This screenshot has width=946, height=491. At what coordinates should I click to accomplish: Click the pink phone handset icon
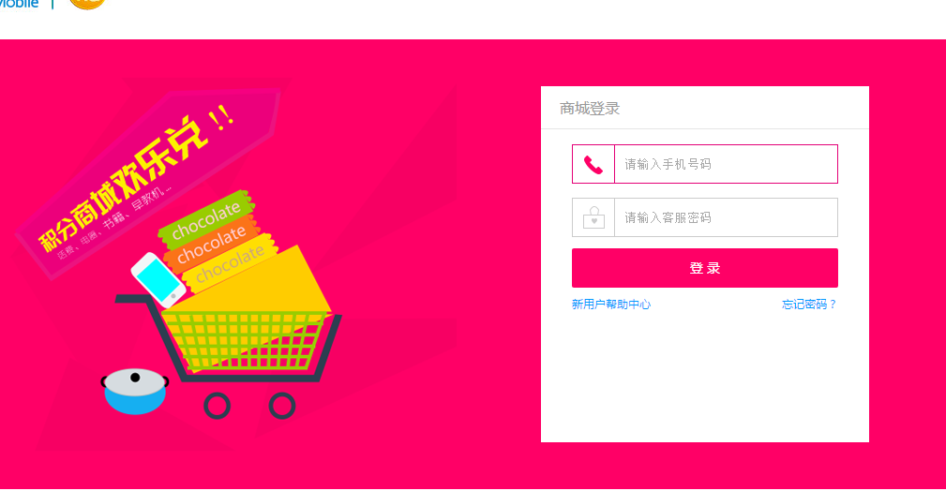click(x=593, y=165)
